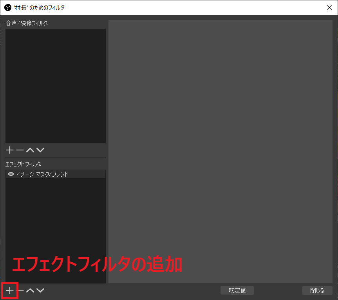Screen dimensions: 338x300
Task: Close the filter dialog window
Action: 329,7
